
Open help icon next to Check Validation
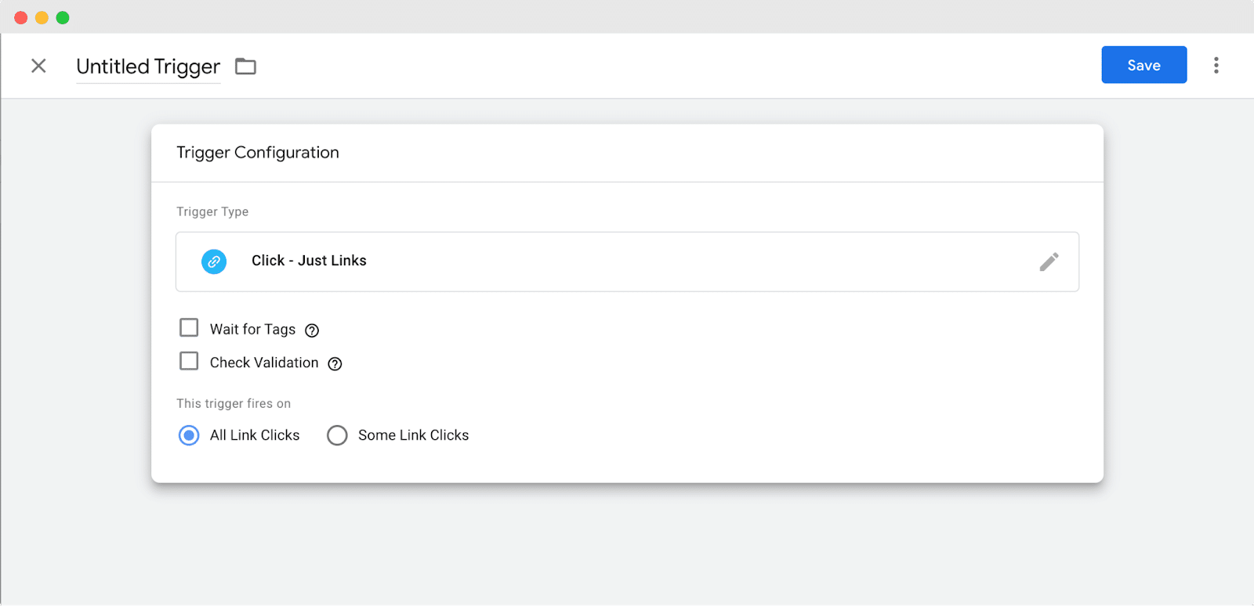335,363
